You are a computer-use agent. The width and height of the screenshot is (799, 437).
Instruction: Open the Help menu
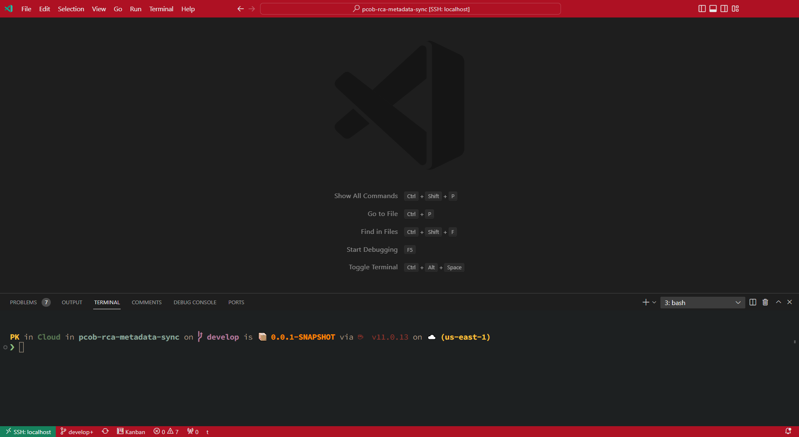point(188,9)
